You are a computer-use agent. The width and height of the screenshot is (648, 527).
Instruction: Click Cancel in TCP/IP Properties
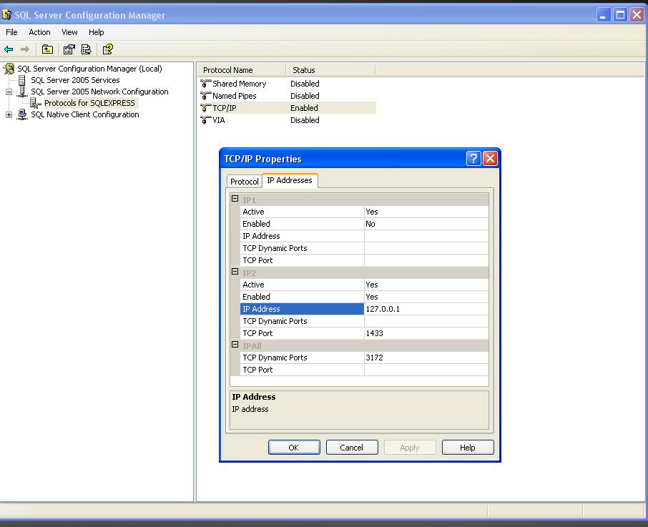[x=352, y=448]
